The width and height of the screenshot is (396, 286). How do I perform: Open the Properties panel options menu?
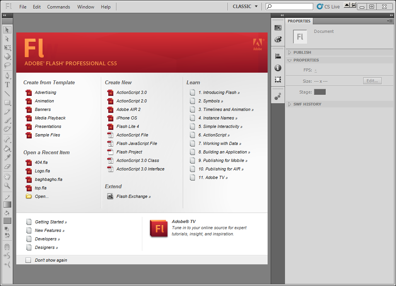coord(390,21)
